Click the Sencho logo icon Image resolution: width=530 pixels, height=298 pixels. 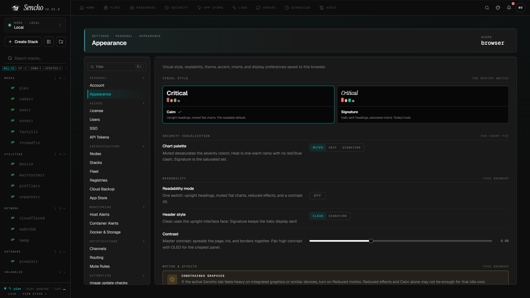click(15, 8)
